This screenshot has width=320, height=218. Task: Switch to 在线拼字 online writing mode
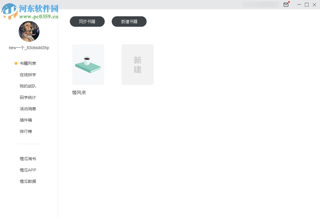(28, 75)
